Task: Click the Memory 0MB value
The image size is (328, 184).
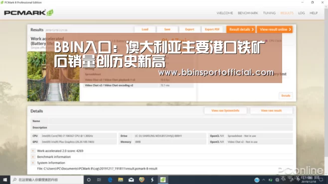Action: (x=138, y=142)
